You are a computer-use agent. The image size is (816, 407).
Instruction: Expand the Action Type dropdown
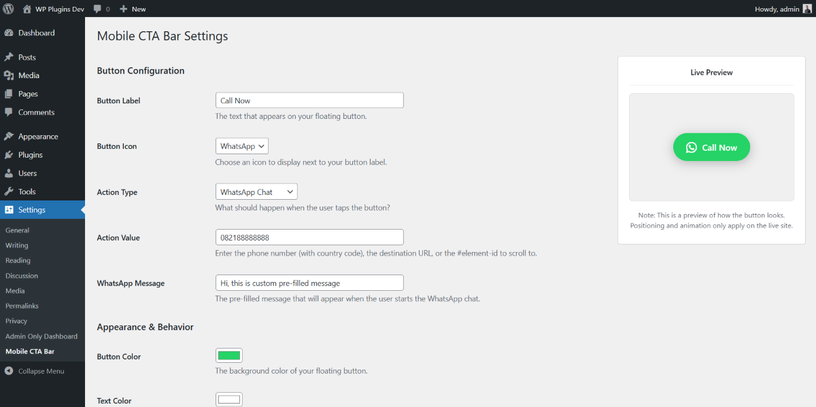tap(256, 192)
